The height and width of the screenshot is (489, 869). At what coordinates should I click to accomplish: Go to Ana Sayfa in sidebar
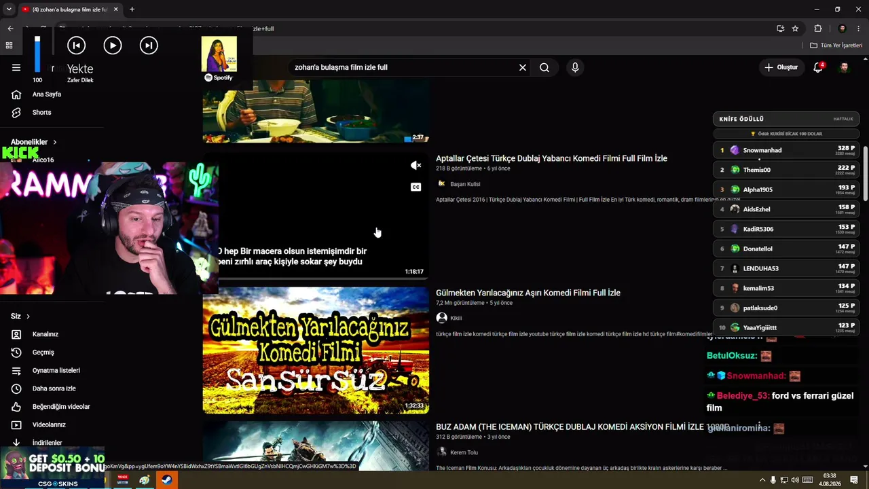(47, 94)
